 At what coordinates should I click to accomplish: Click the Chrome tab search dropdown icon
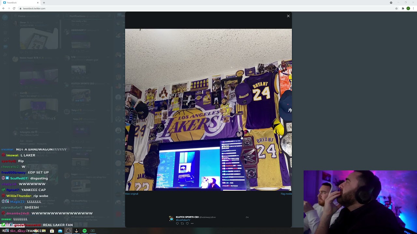[391, 3]
